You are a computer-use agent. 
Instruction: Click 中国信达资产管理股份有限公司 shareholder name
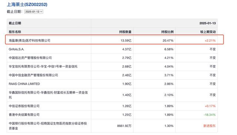tap(30, 58)
